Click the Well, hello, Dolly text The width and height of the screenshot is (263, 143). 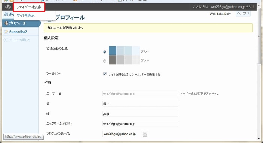tap(220, 14)
